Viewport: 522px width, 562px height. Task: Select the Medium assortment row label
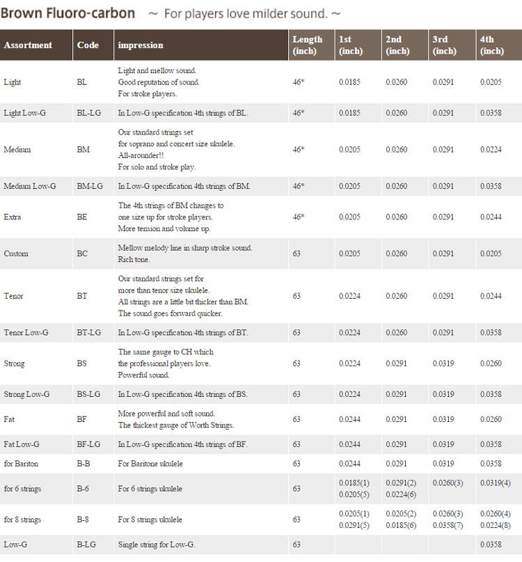pos(17,150)
